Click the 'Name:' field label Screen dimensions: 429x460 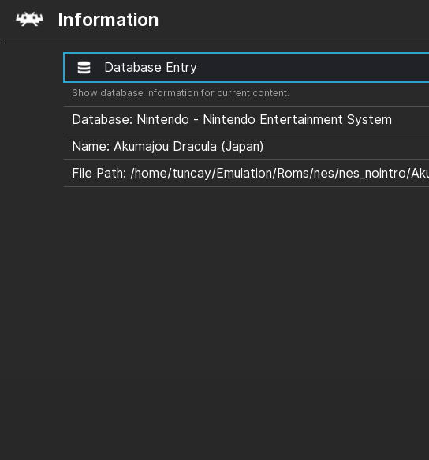(x=91, y=147)
